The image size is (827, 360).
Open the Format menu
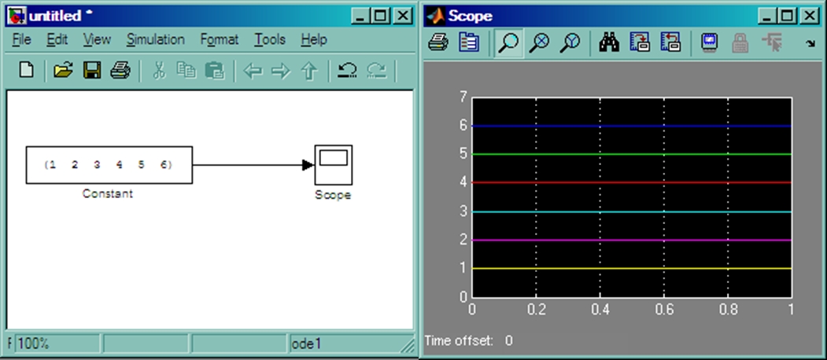point(219,39)
